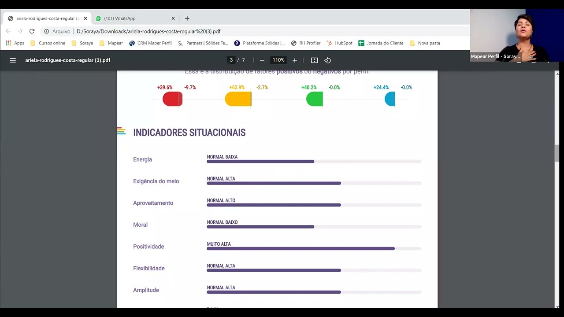Click the fit to page icon
The image size is (564, 317).
[x=314, y=60]
